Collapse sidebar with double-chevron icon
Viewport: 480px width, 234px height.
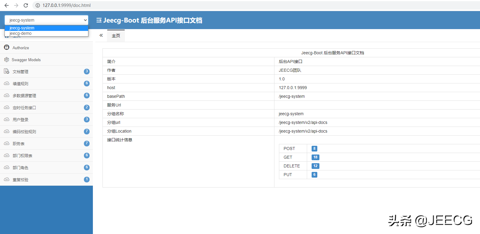coord(101,35)
